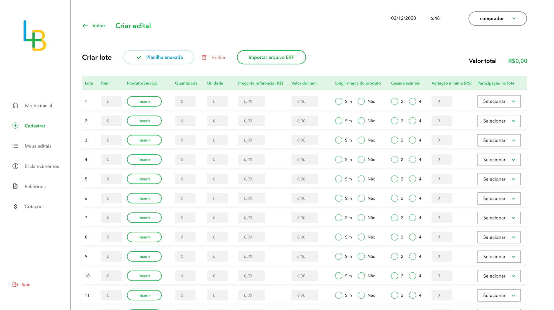Click the Quantidade field in row 2
554x310 pixels.
(x=185, y=121)
